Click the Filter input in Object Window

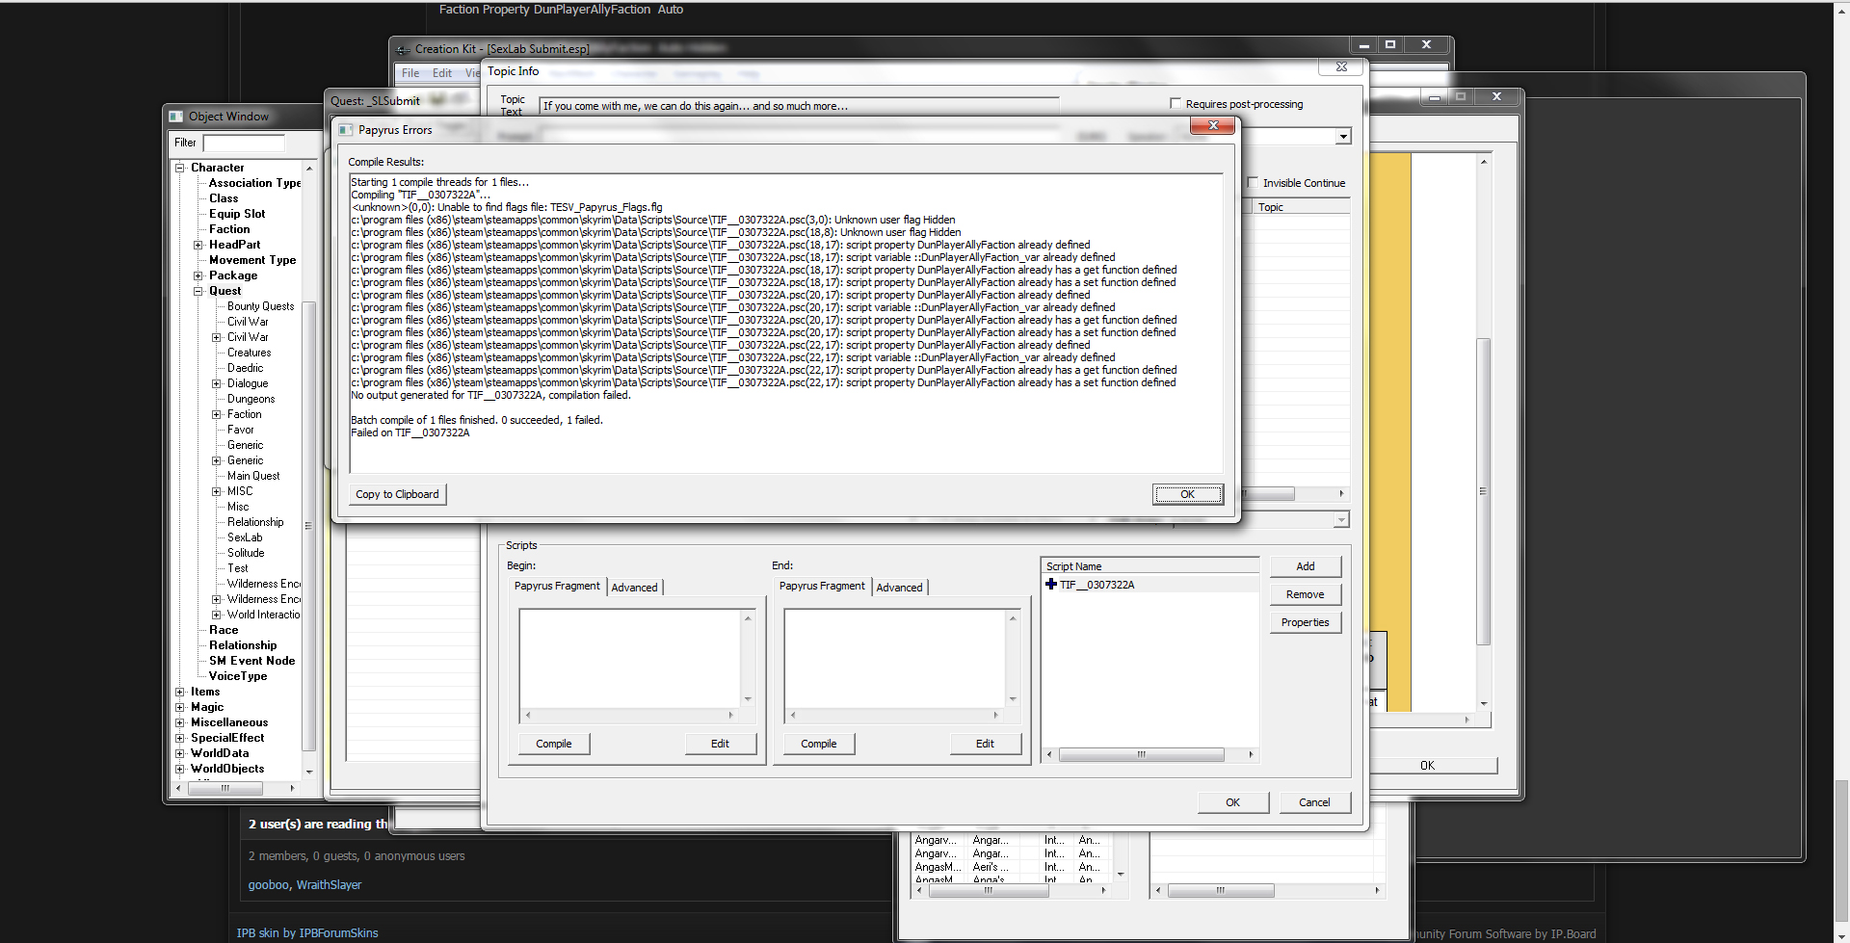coord(244,143)
